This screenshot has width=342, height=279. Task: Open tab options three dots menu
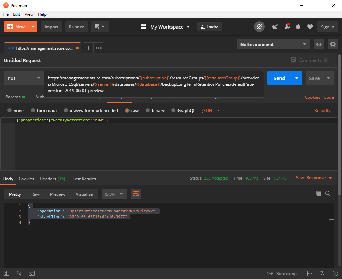coord(99,48)
